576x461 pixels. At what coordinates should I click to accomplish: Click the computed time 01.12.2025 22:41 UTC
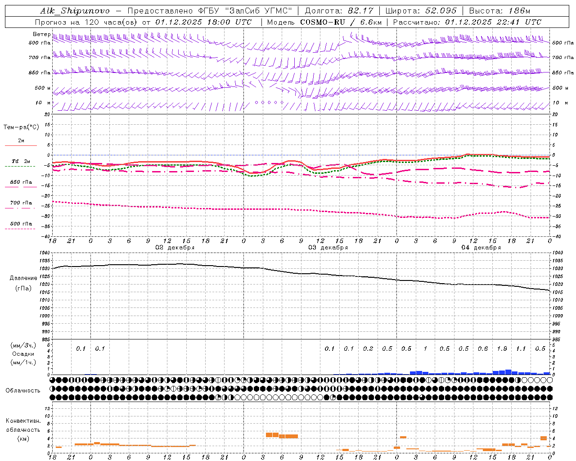click(x=493, y=22)
